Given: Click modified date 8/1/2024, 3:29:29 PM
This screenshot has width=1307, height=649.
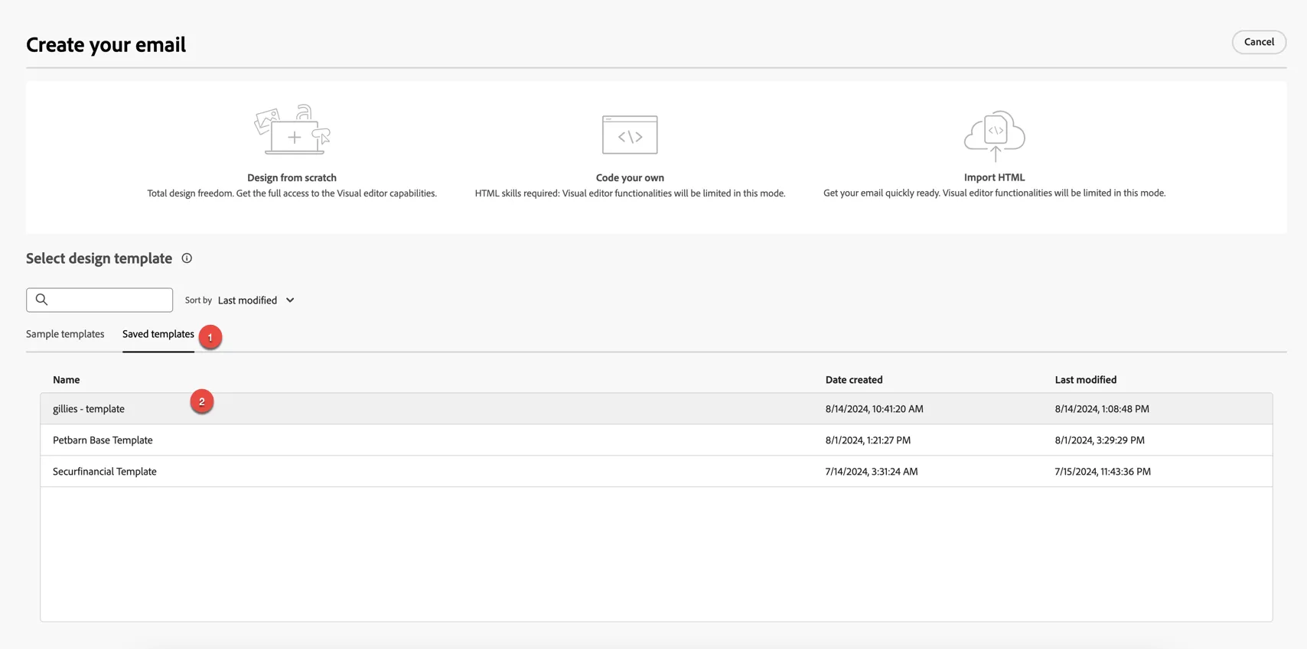Looking at the screenshot, I should tap(1100, 440).
